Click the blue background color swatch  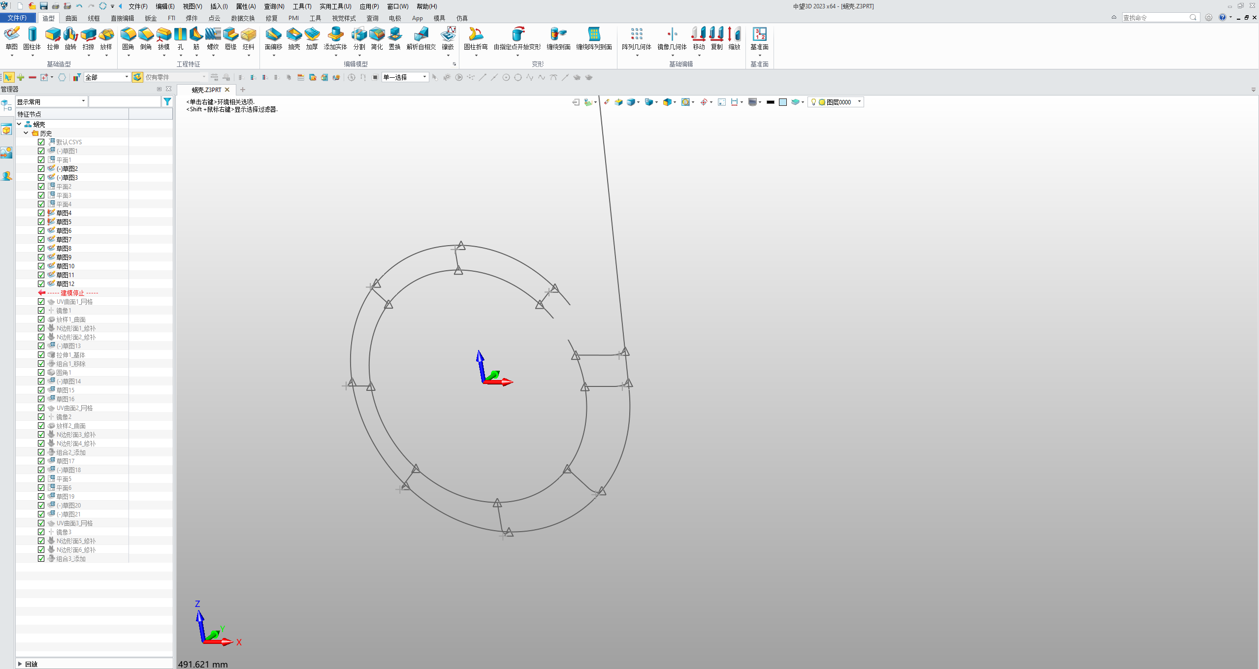[782, 102]
